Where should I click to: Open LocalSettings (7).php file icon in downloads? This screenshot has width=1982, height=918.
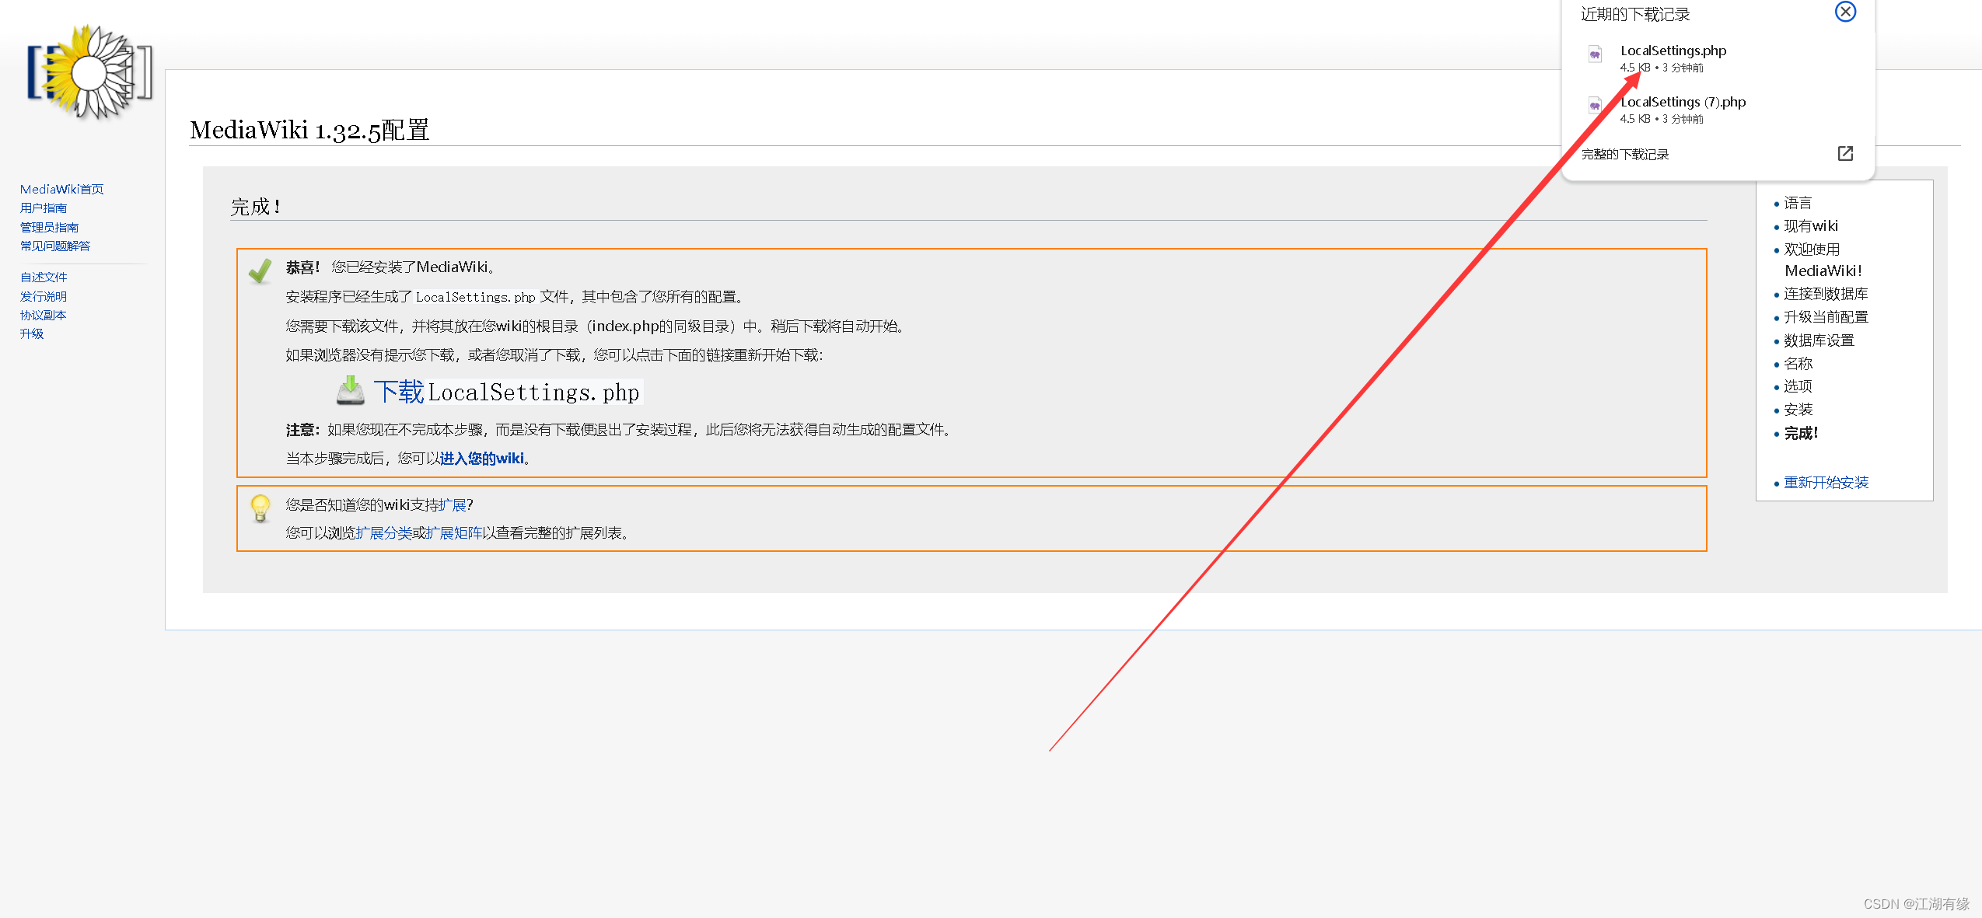[1595, 106]
